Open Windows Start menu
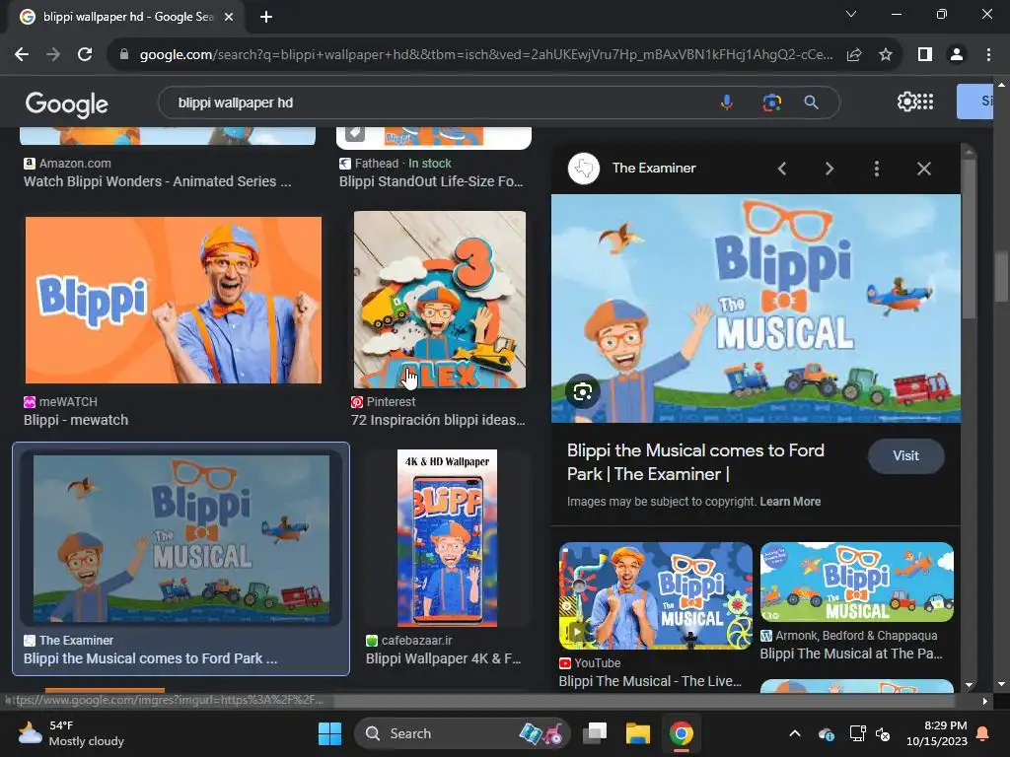 click(x=329, y=733)
